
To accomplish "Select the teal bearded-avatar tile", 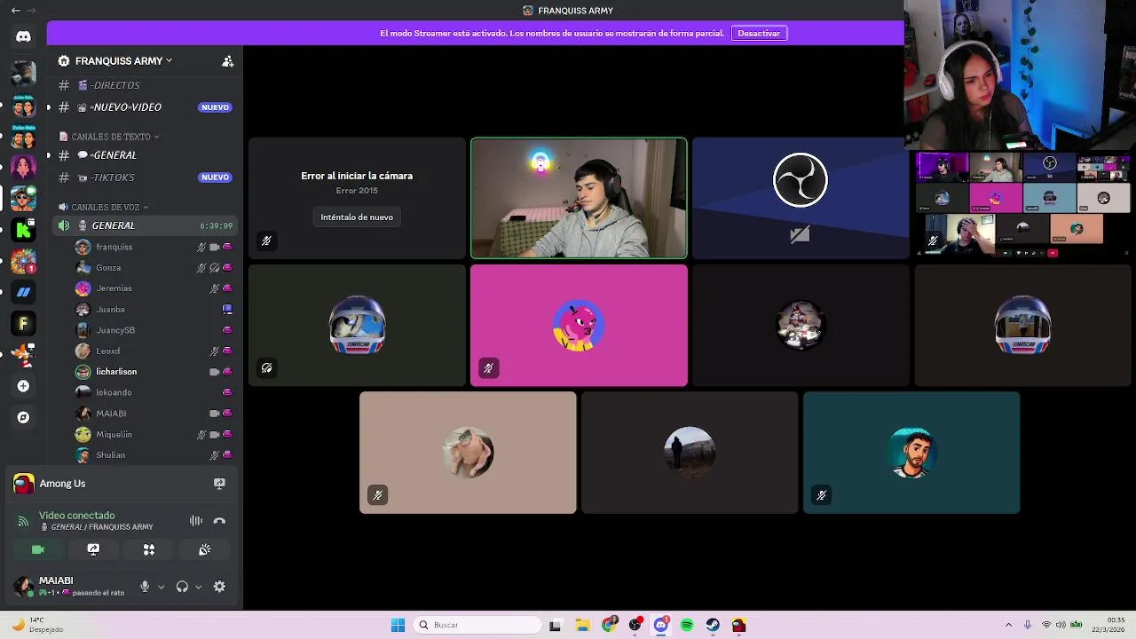I will [x=911, y=453].
